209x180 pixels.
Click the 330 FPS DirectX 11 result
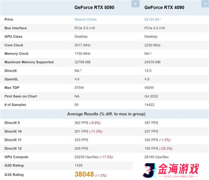click(151, 140)
